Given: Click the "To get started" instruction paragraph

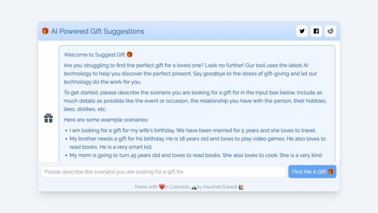Looking at the screenshot, I should point(195,101).
